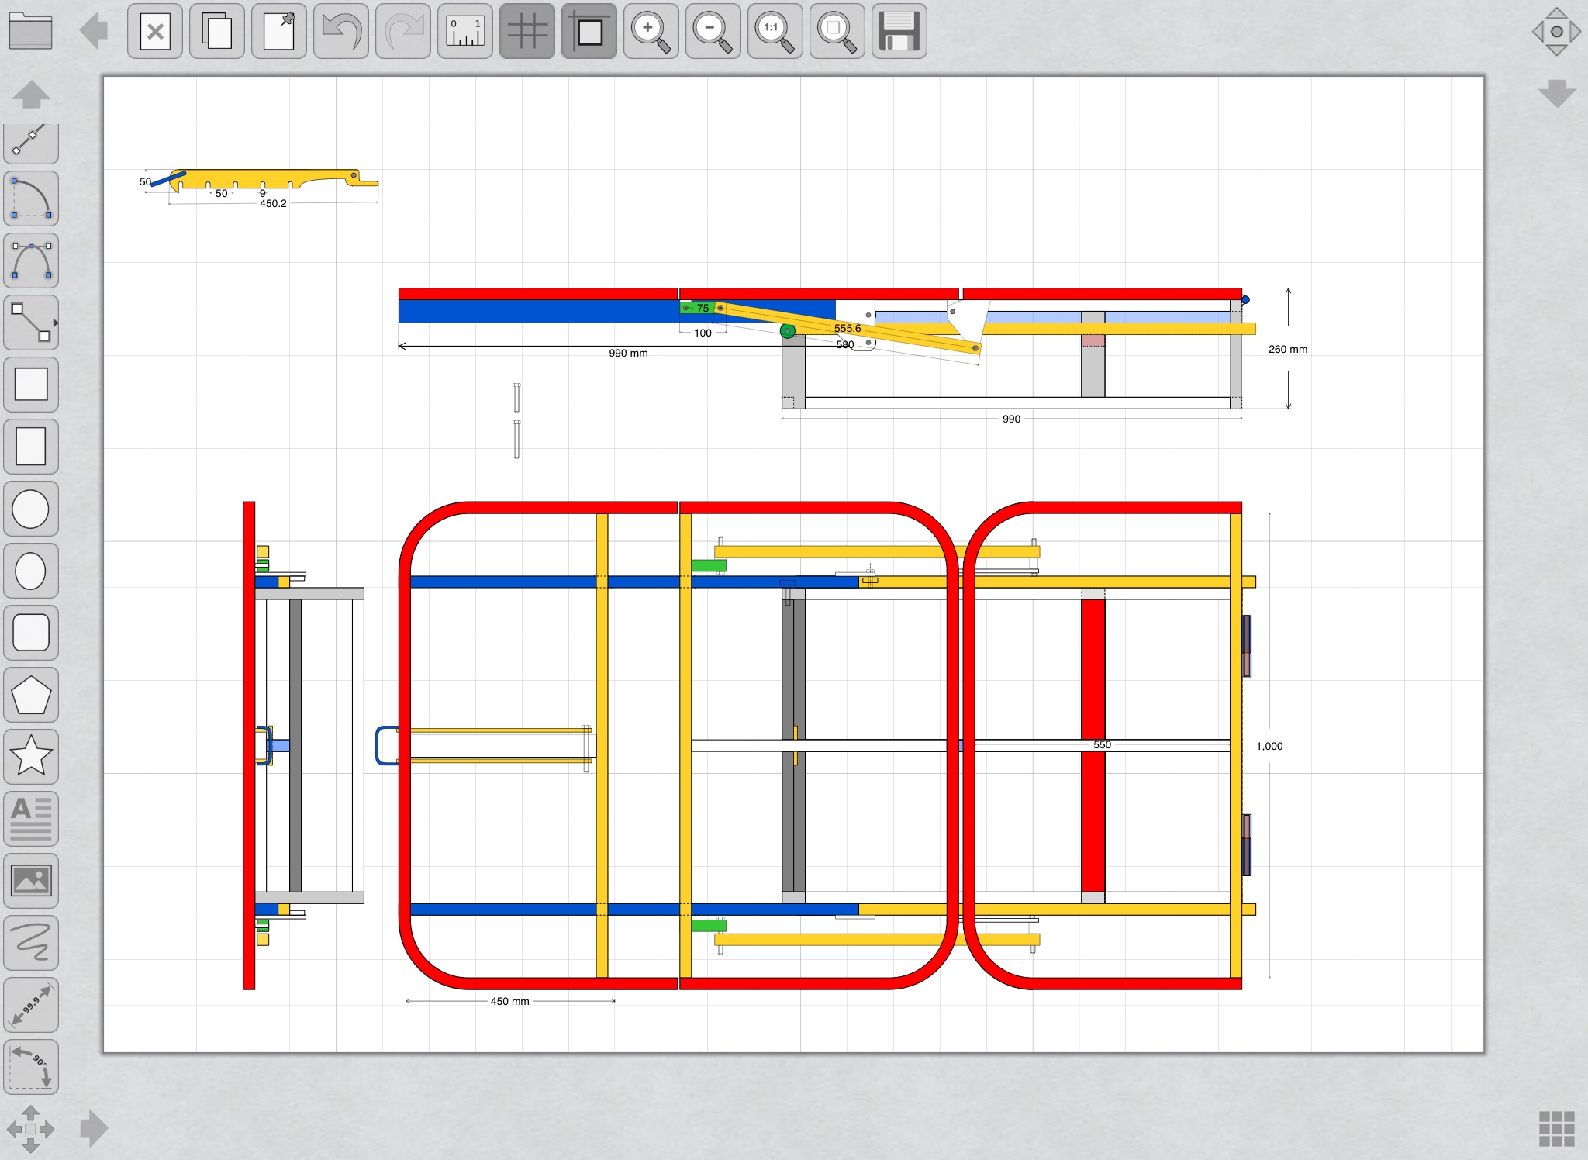Select the star shape tool

(31, 757)
